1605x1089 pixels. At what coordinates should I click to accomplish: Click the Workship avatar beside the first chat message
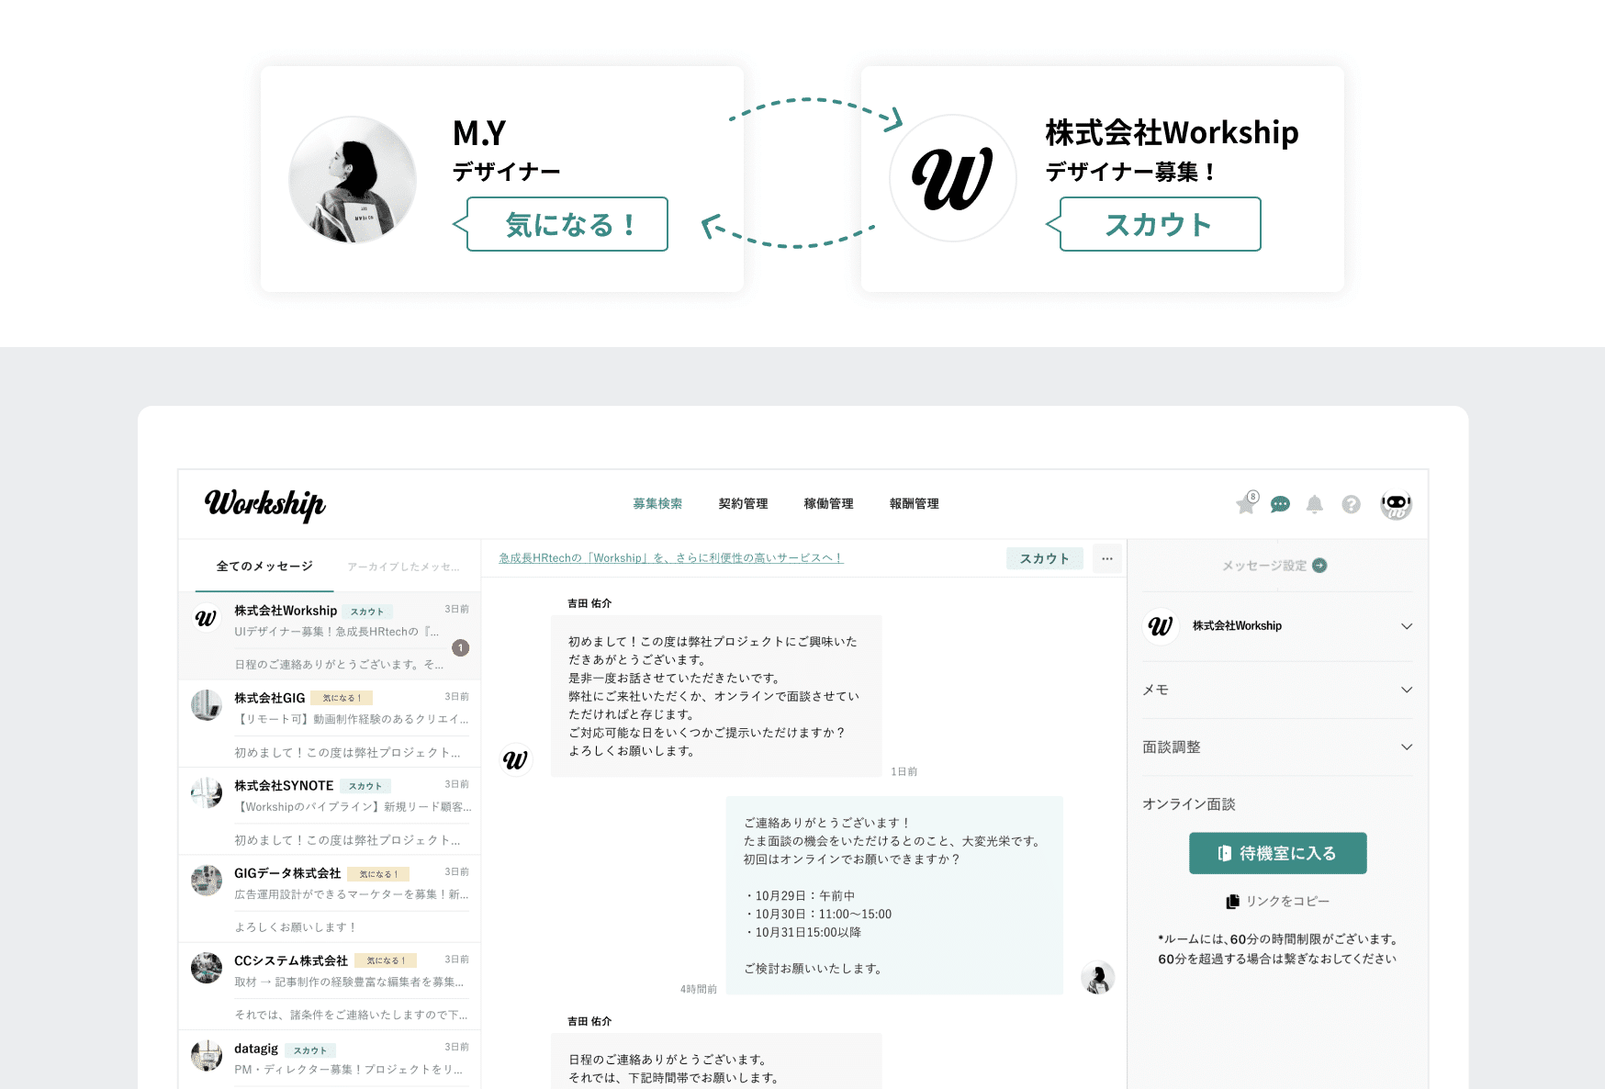(516, 759)
